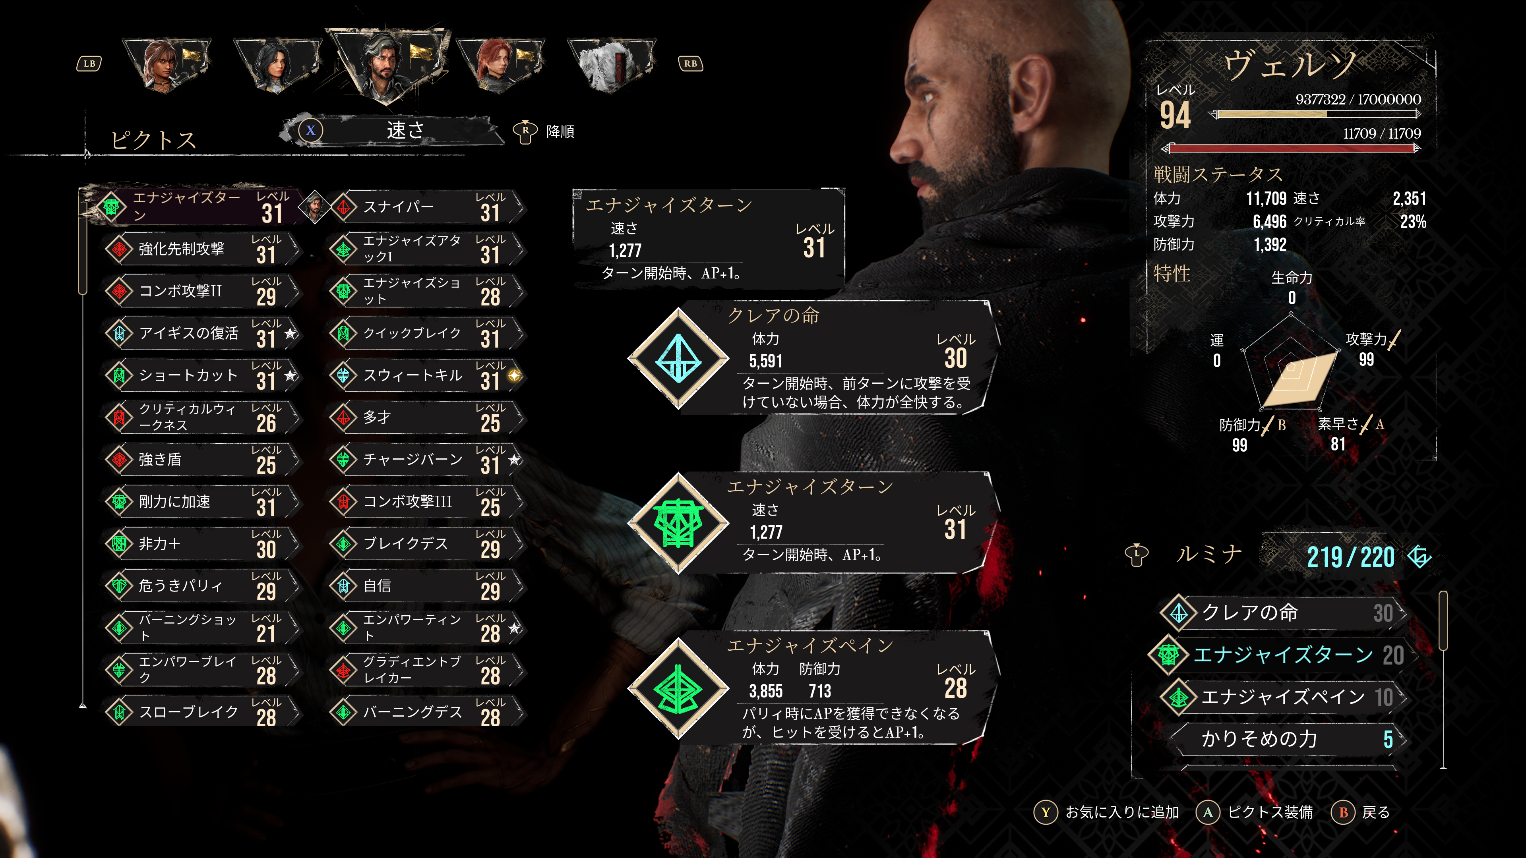Toggle the スウィートキル gold marker

[514, 375]
